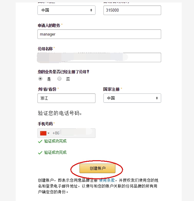The image size is (194, 201).
Task: Click the 申请人的职务 field label
Action: (49, 25)
